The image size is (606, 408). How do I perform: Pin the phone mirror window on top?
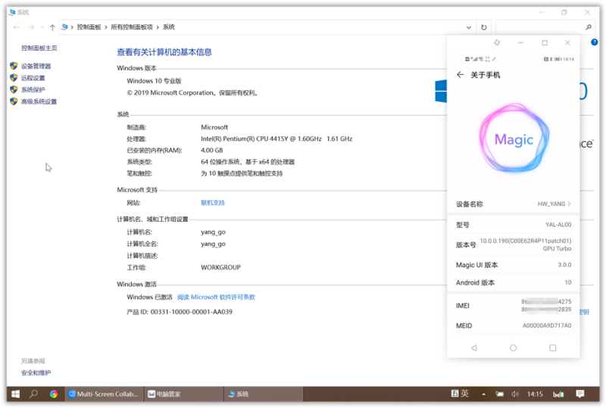[497, 42]
